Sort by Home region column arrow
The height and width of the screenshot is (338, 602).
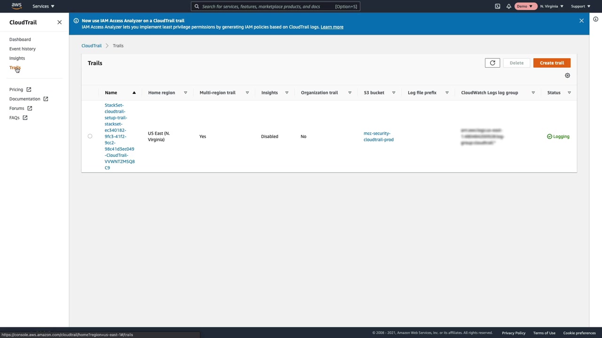tap(185, 92)
